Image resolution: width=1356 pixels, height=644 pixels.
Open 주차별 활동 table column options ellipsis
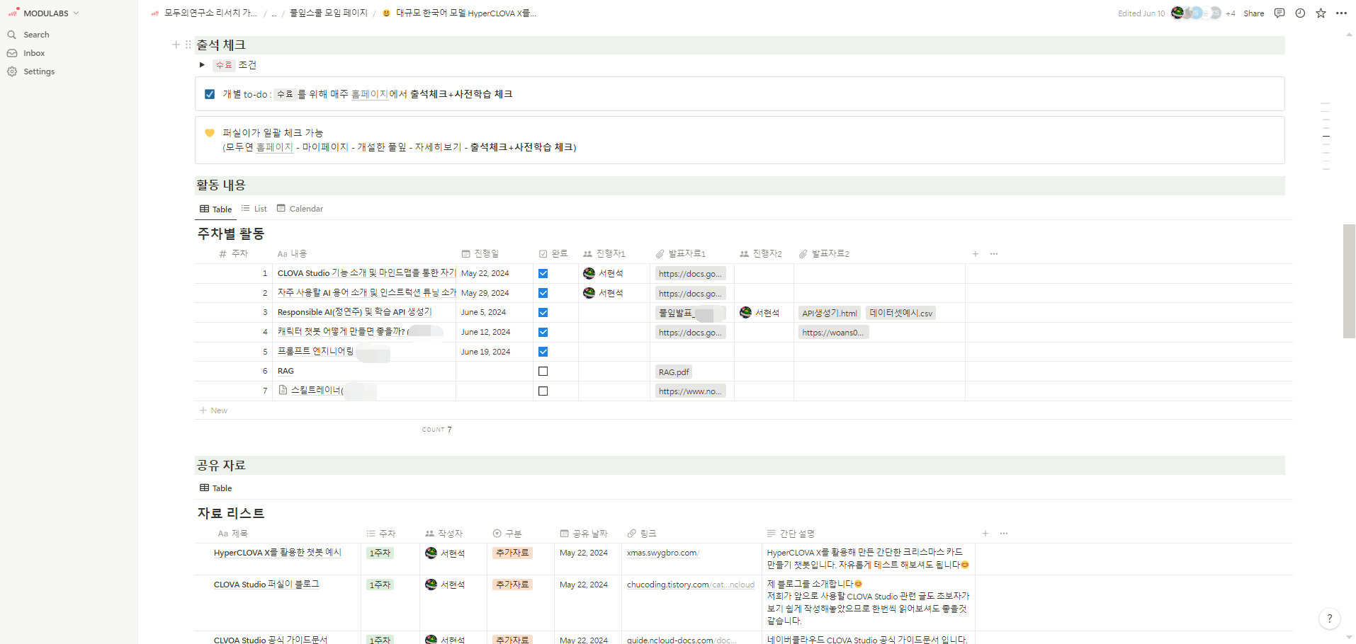pyautogui.click(x=994, y=253)
